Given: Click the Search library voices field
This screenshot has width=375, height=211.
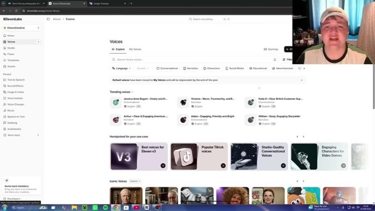Looking at the screenshot, I should [194, 60].
